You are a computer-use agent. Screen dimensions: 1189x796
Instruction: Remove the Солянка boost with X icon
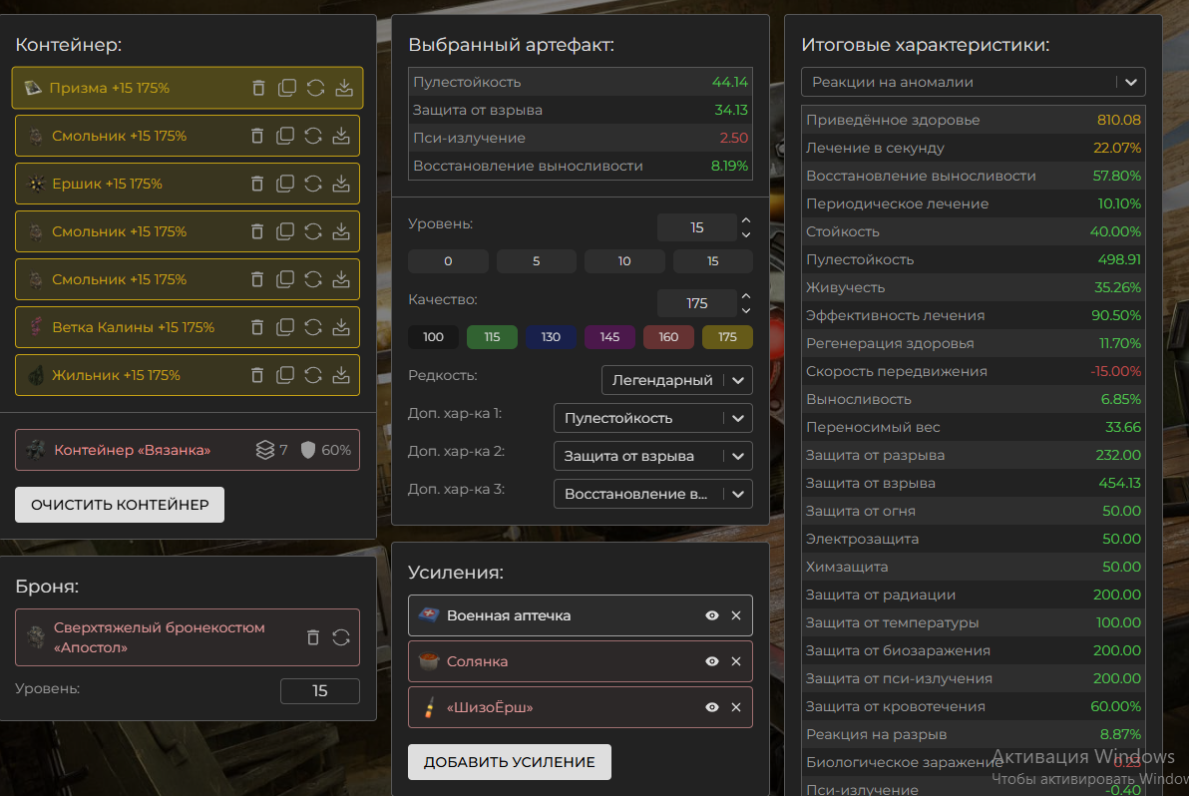pos(736,661)
